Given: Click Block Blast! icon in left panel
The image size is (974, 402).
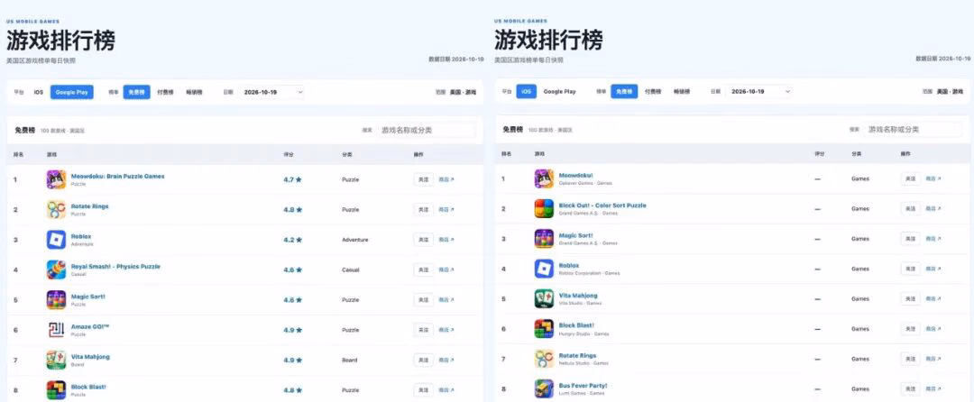Looking at the screenshot, I should [56, 390].
